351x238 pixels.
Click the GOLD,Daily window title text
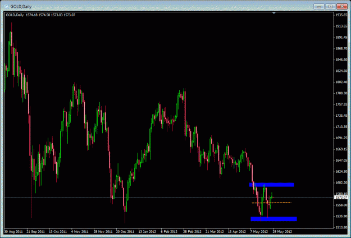pyautogui.click(x=21, y=7)
